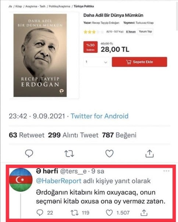Open the reply's three-dot more menu
The width and height of the screenshot is (178, 222).
pos(166,171)
